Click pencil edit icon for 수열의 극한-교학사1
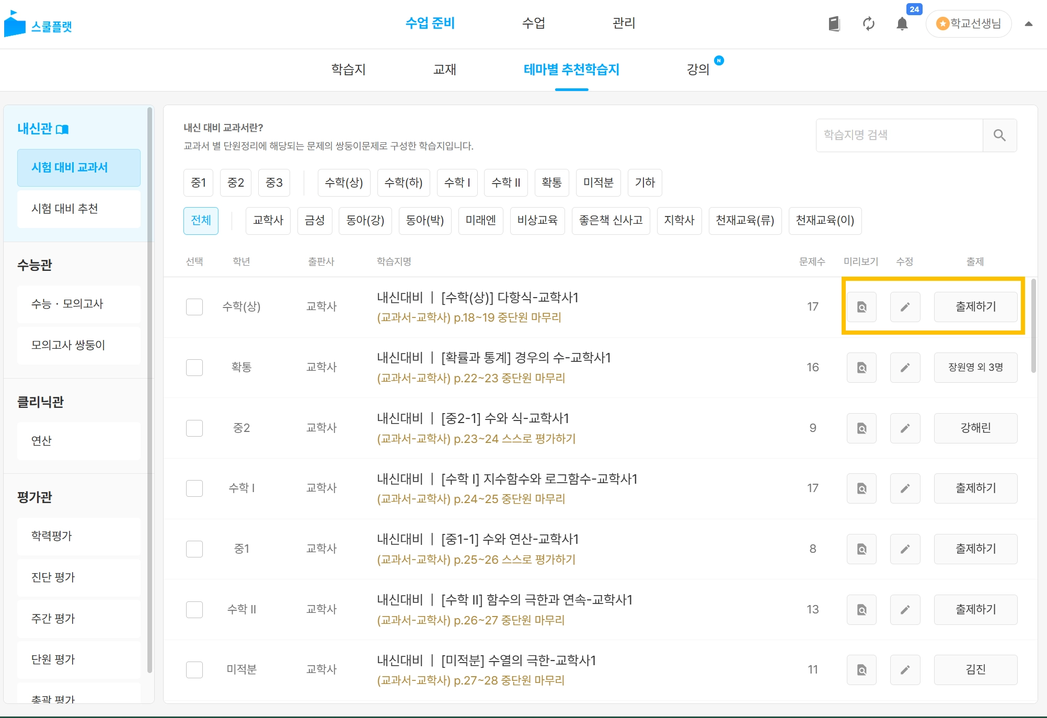1047x718 pixels. pyautogui.click(x=905, y=670)
